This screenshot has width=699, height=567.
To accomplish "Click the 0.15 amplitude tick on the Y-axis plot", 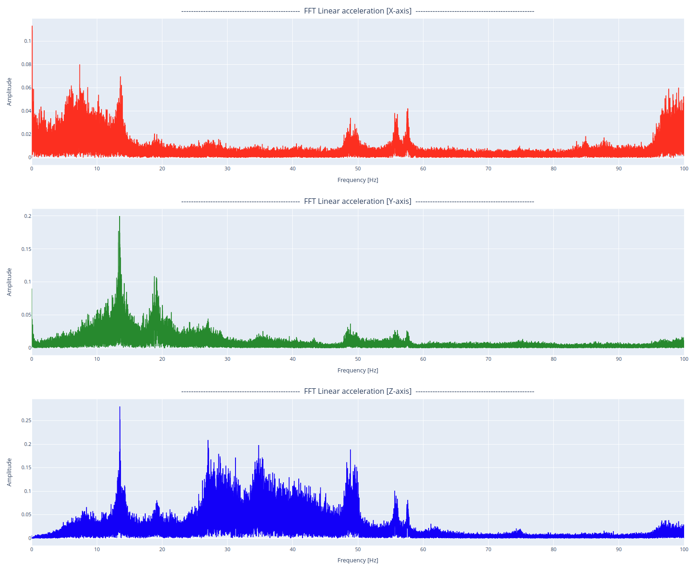I will pyautogui.click(x=27, y=249).
